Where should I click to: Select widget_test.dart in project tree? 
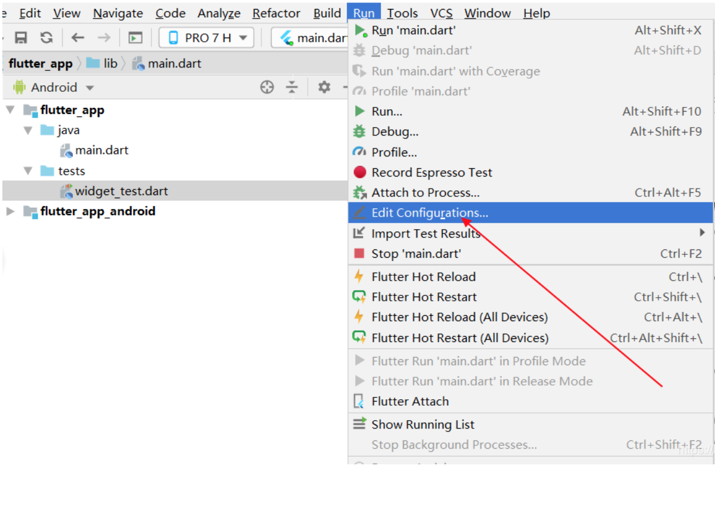121,191
